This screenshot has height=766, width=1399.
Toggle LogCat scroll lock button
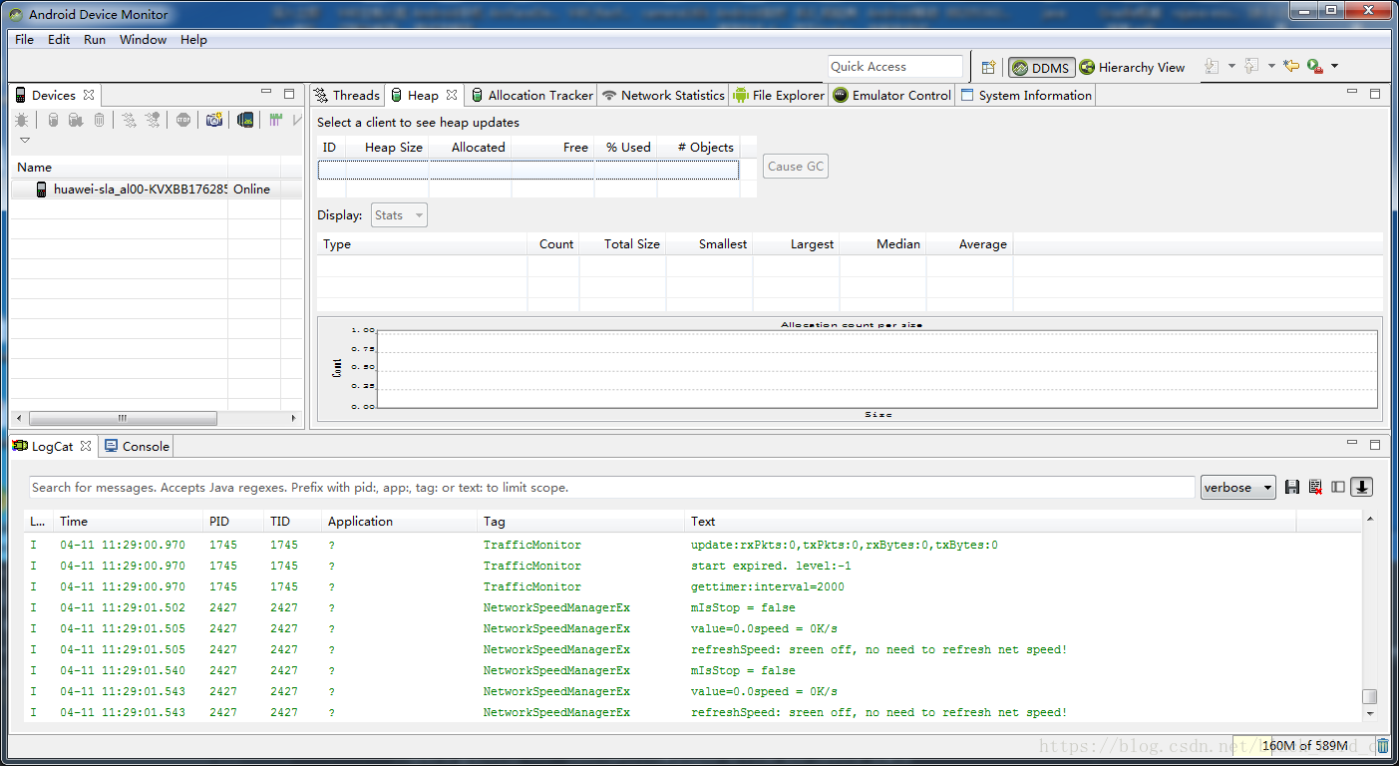coord(1362,487)
